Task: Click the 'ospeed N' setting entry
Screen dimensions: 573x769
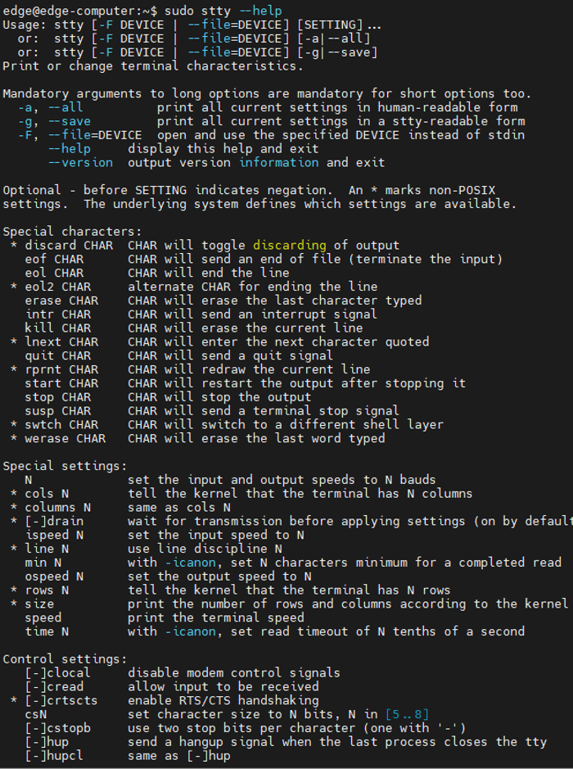Action: [x=54, y=577]
